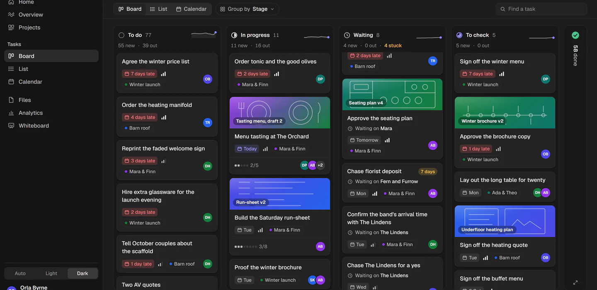Click the +2 assignees badge on Menu tasting

[x=320, y=165]
